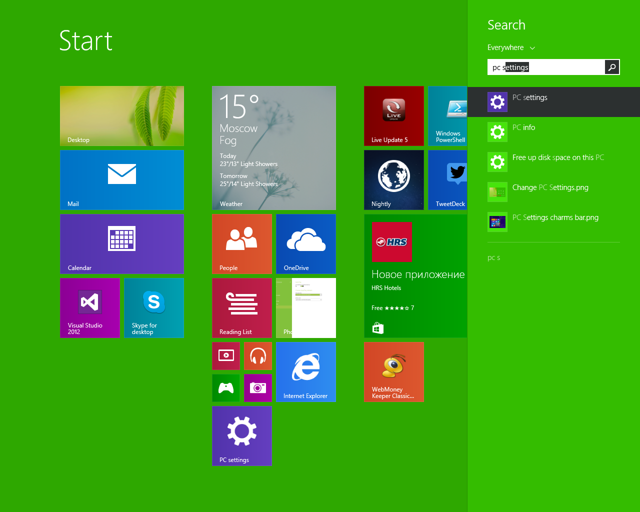Open the HRS Hotels Store tile

click(415, 276)
